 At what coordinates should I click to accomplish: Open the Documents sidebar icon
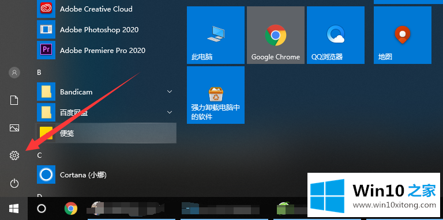coord(14,100)
